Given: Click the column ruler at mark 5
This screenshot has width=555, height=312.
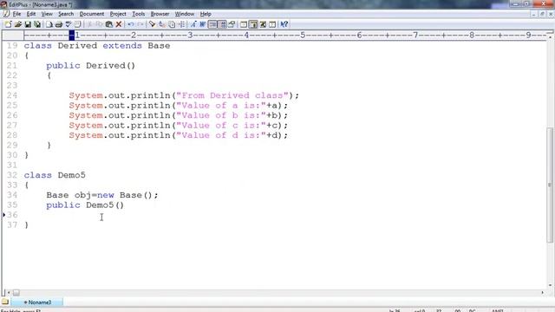Looking at the screenshot, I should click(303, 35).
